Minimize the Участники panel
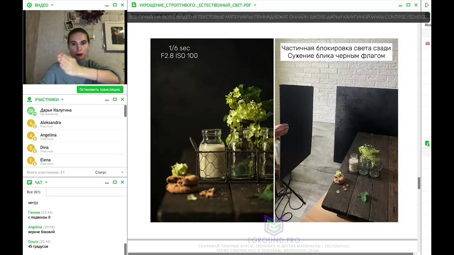 [x=107, y=100]
